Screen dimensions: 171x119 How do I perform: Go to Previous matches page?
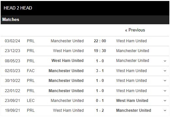click(x=135, y=30)
